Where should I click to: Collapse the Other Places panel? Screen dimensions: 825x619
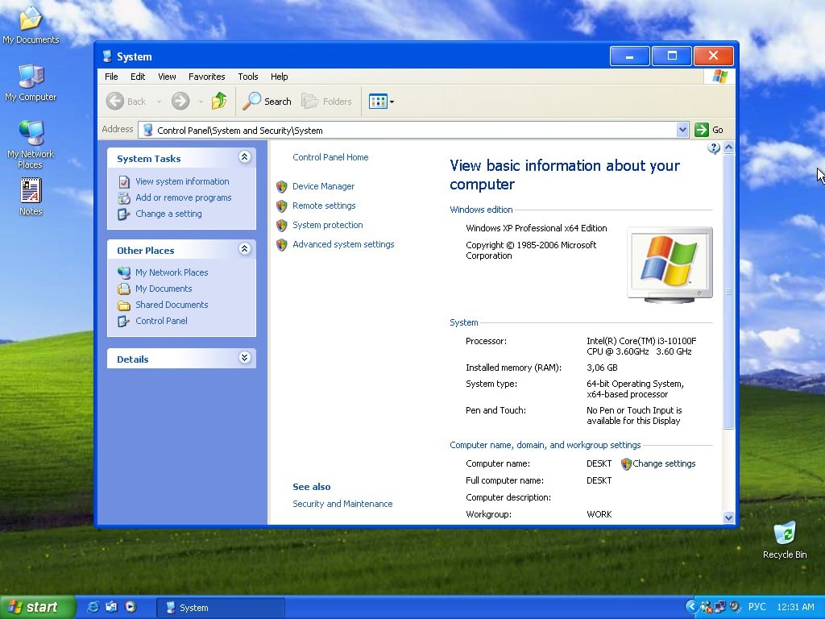(x=244, y=249)
